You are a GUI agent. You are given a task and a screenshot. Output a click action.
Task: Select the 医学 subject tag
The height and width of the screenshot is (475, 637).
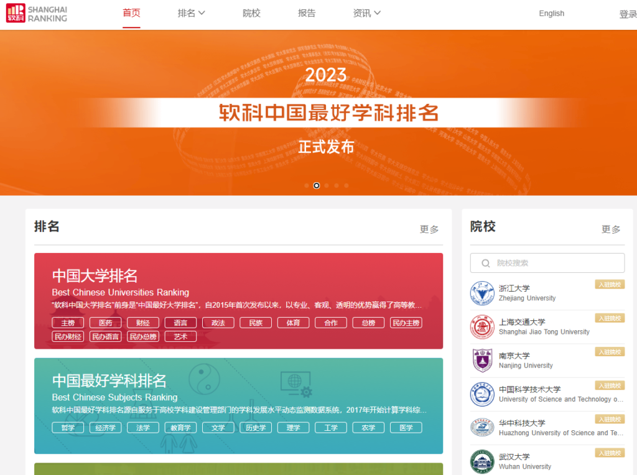click(x=406, y=427)
